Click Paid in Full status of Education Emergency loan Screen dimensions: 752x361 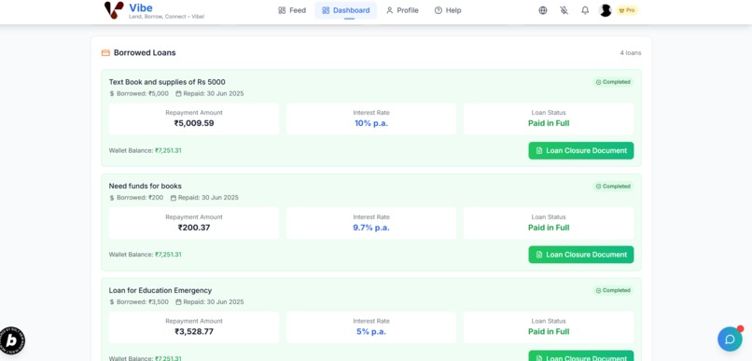pos(549,332)
